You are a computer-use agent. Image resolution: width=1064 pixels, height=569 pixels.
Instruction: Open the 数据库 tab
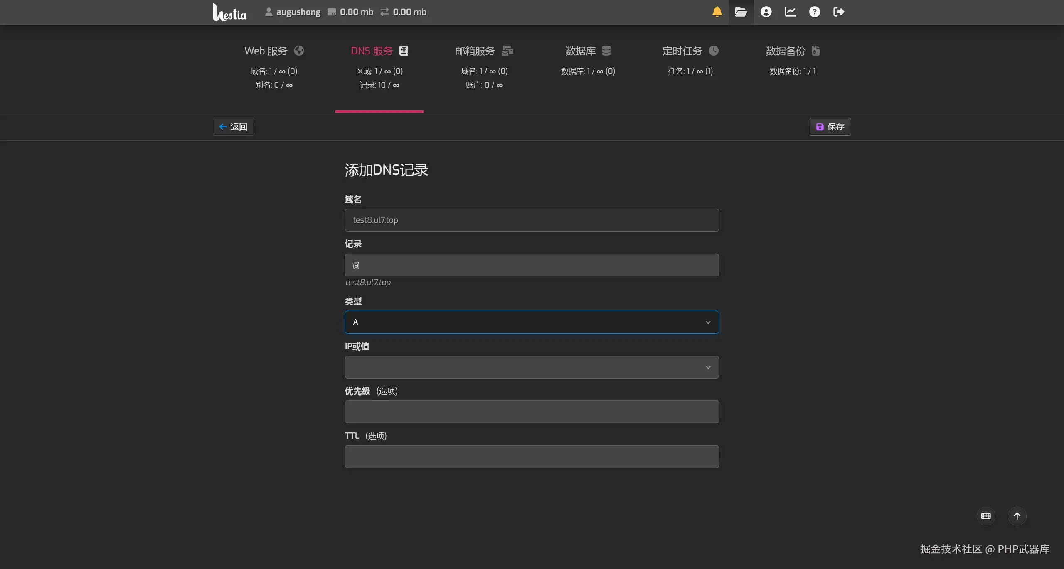588,51
